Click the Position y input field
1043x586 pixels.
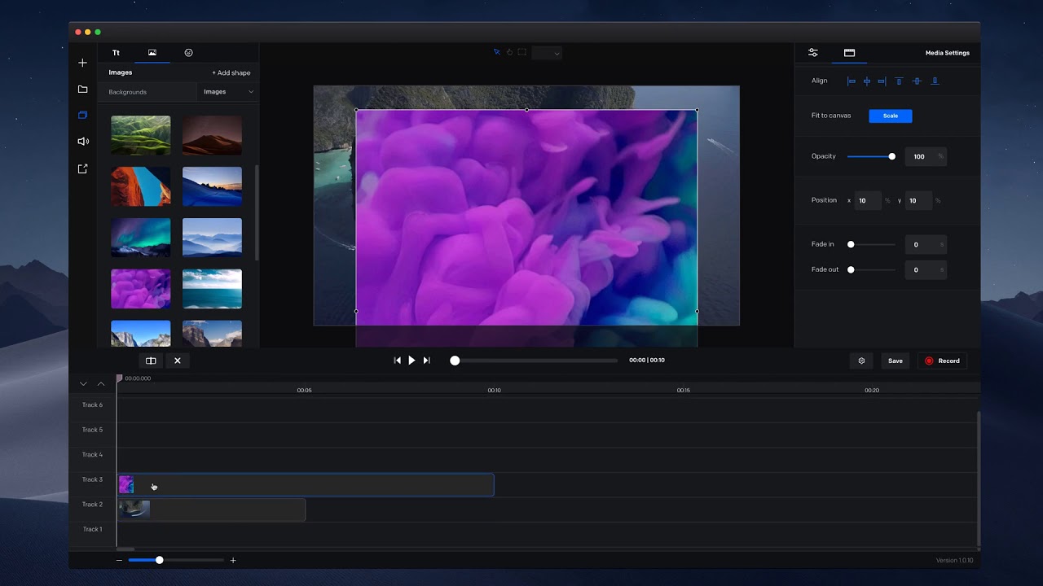coord(918,200)
